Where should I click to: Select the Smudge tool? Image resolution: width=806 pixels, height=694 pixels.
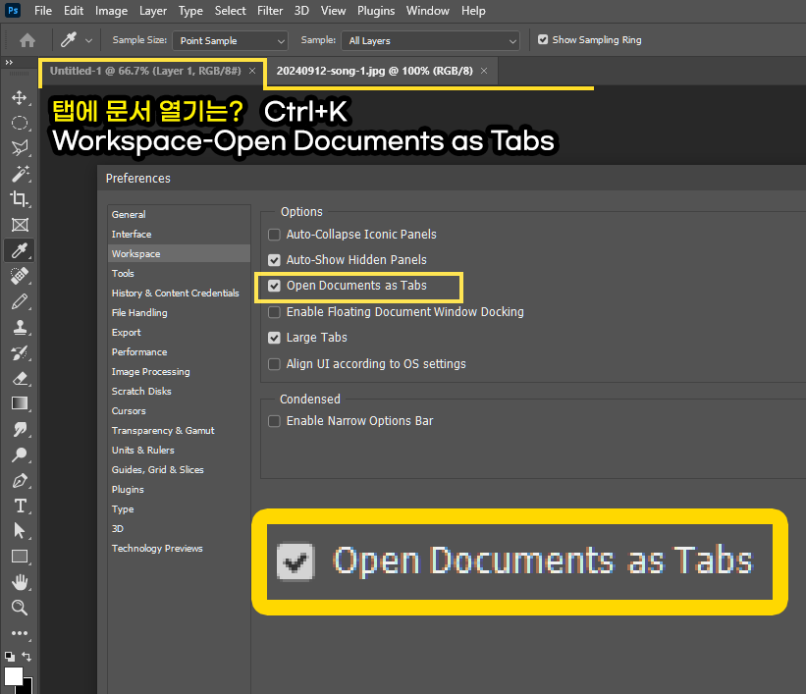(x=20, y=429)
